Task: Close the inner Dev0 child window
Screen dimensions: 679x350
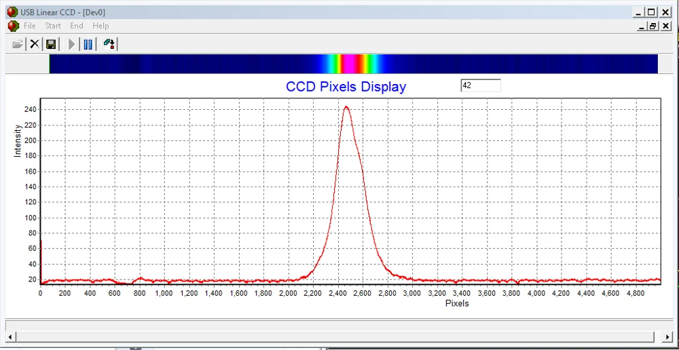Action: tap(665, 26)
